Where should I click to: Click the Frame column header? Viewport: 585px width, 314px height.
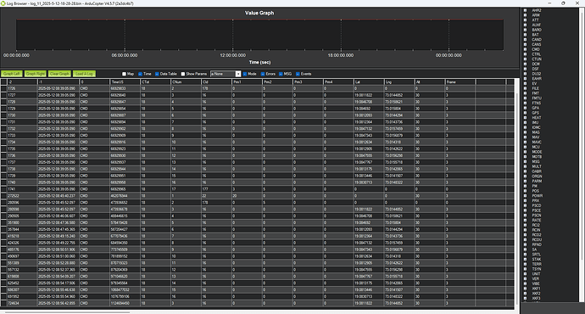coord(460,81)
